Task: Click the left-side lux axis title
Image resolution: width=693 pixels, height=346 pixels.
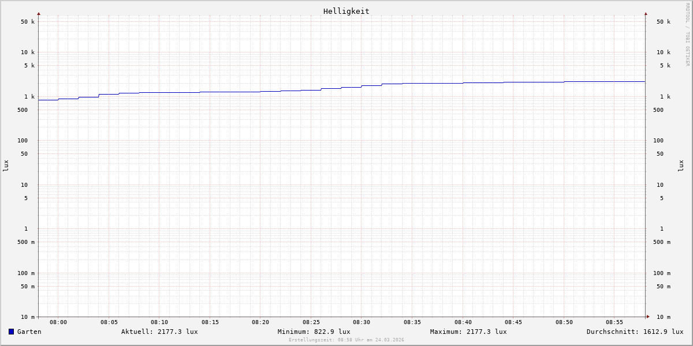Action: click(x=6, y=166)
